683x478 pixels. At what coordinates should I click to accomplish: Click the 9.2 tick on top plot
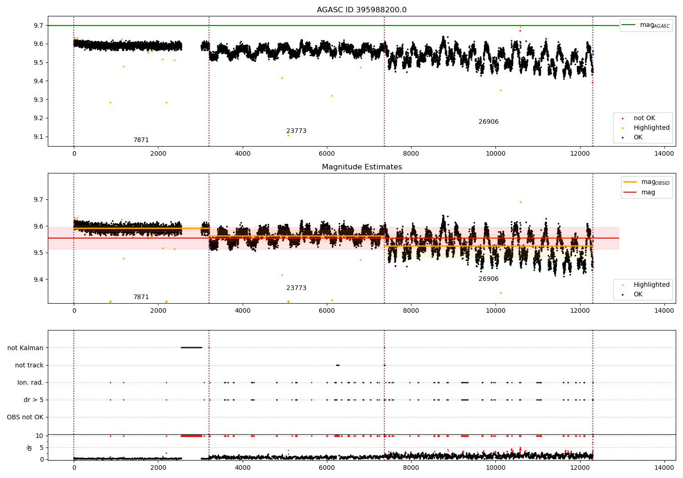[x=38, y=118]
